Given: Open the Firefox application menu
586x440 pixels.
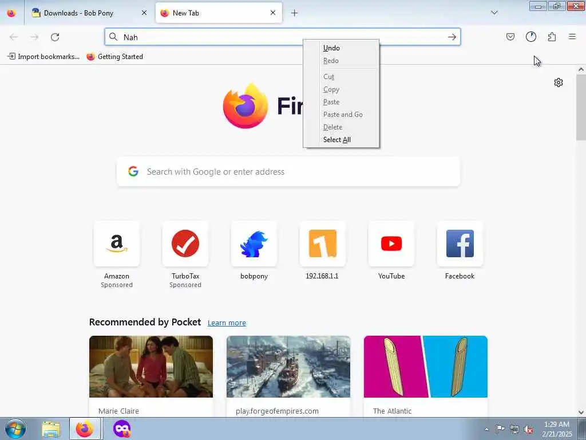Looking at the screenshot, I should (x=572, y=37).
